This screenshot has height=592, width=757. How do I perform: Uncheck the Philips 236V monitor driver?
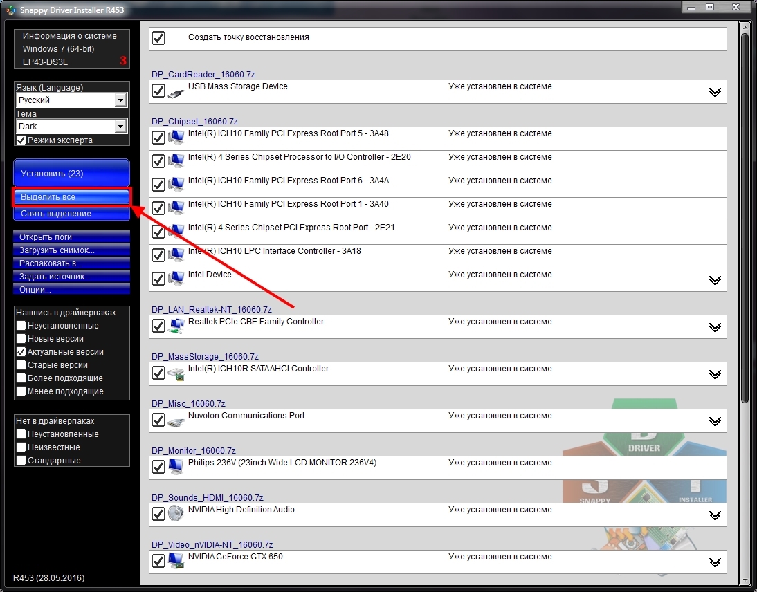pyautogui.click(x=158, y=467)
